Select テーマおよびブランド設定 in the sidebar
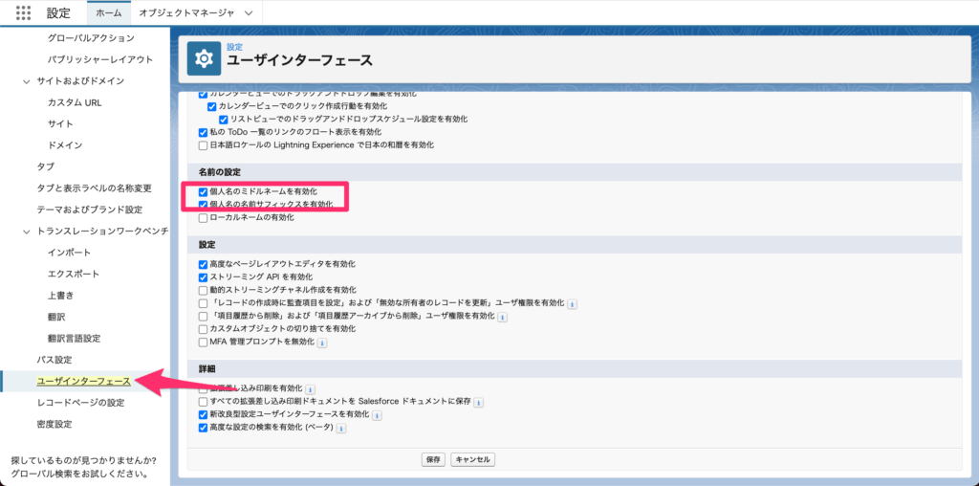 (89, 210)
